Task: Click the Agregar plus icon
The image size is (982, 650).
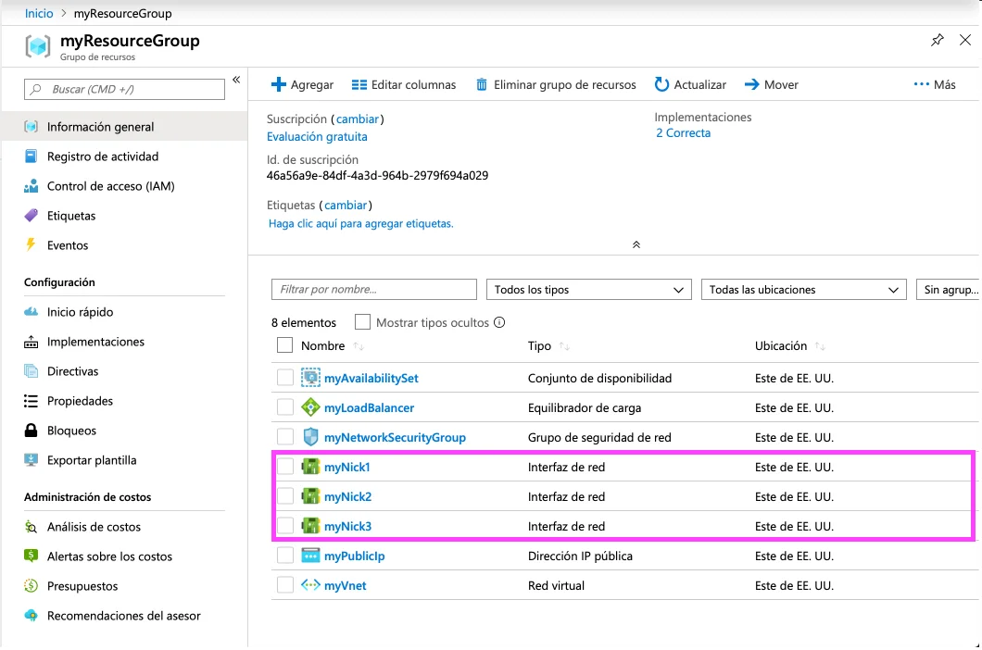Action: [279, 84]
